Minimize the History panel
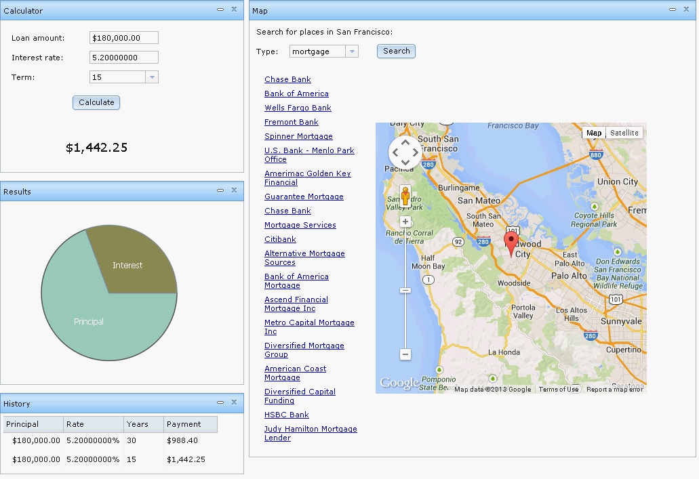 [220, 402]
